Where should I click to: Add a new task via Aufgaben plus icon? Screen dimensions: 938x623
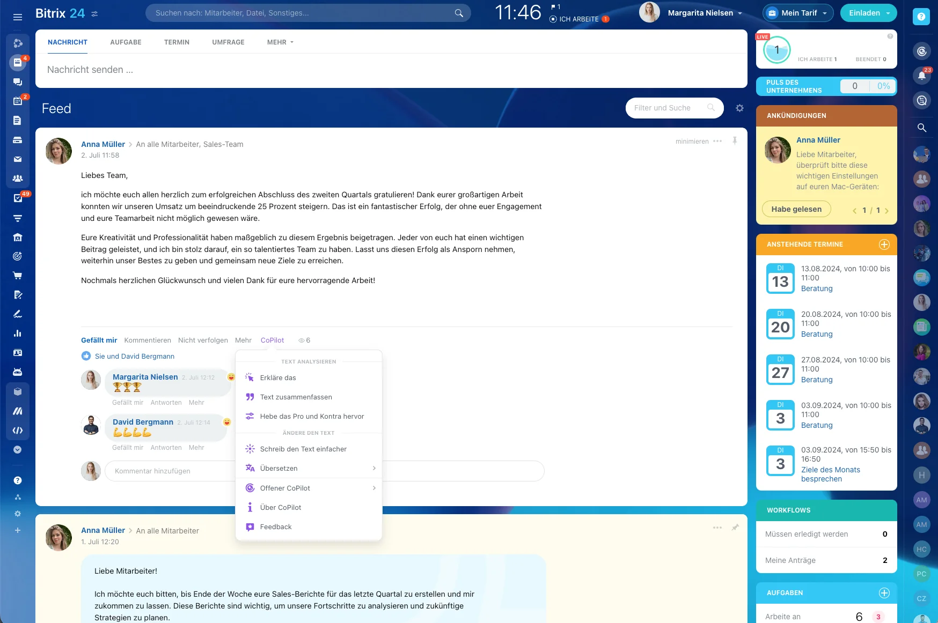[x=884, y=593]
